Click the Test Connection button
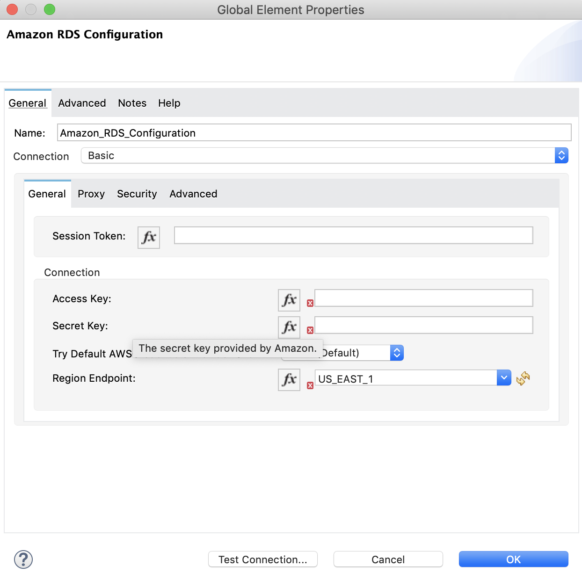Image resolution: width=582 pixels, height=581 pixels. click(x=262, y=559)
